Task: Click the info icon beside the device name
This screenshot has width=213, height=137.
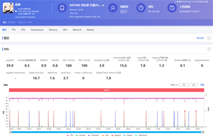Action: pos(103,5)
